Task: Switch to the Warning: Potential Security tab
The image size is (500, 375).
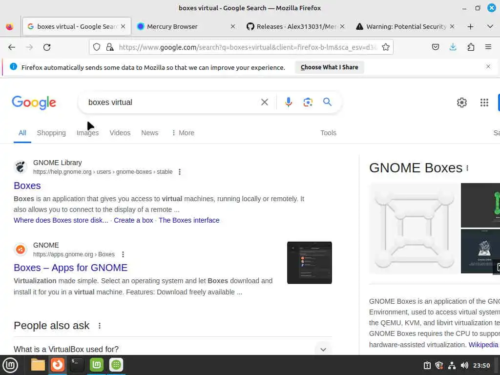Action: tap(405, 26)
